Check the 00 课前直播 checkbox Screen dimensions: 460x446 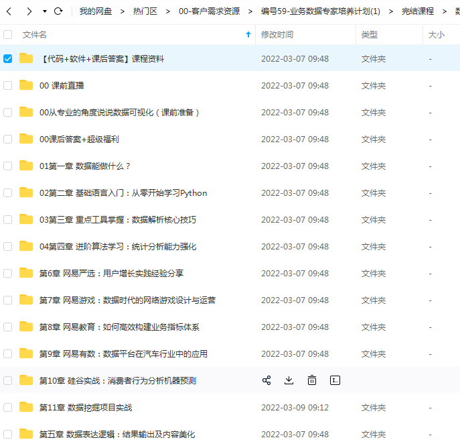tap(7, 85)
